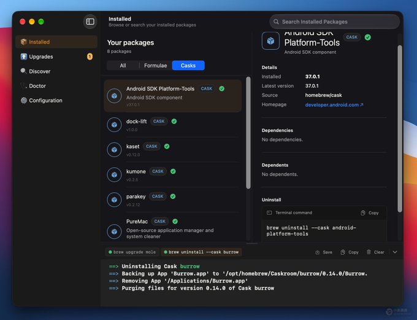This screenshot has height=320, width=417.
Task: Open the brew uninstall --cask burrow console tab
Action: tap(201, 252)
